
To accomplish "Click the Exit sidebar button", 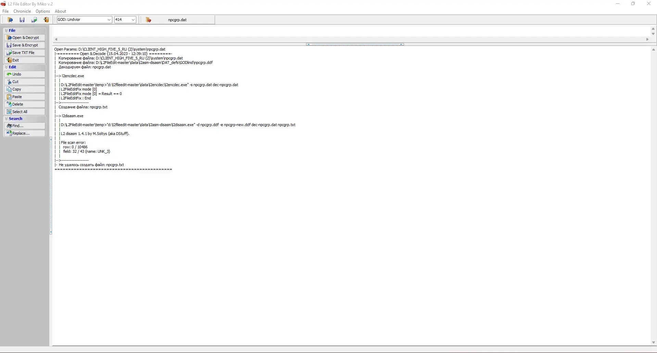I will [25, 60].
